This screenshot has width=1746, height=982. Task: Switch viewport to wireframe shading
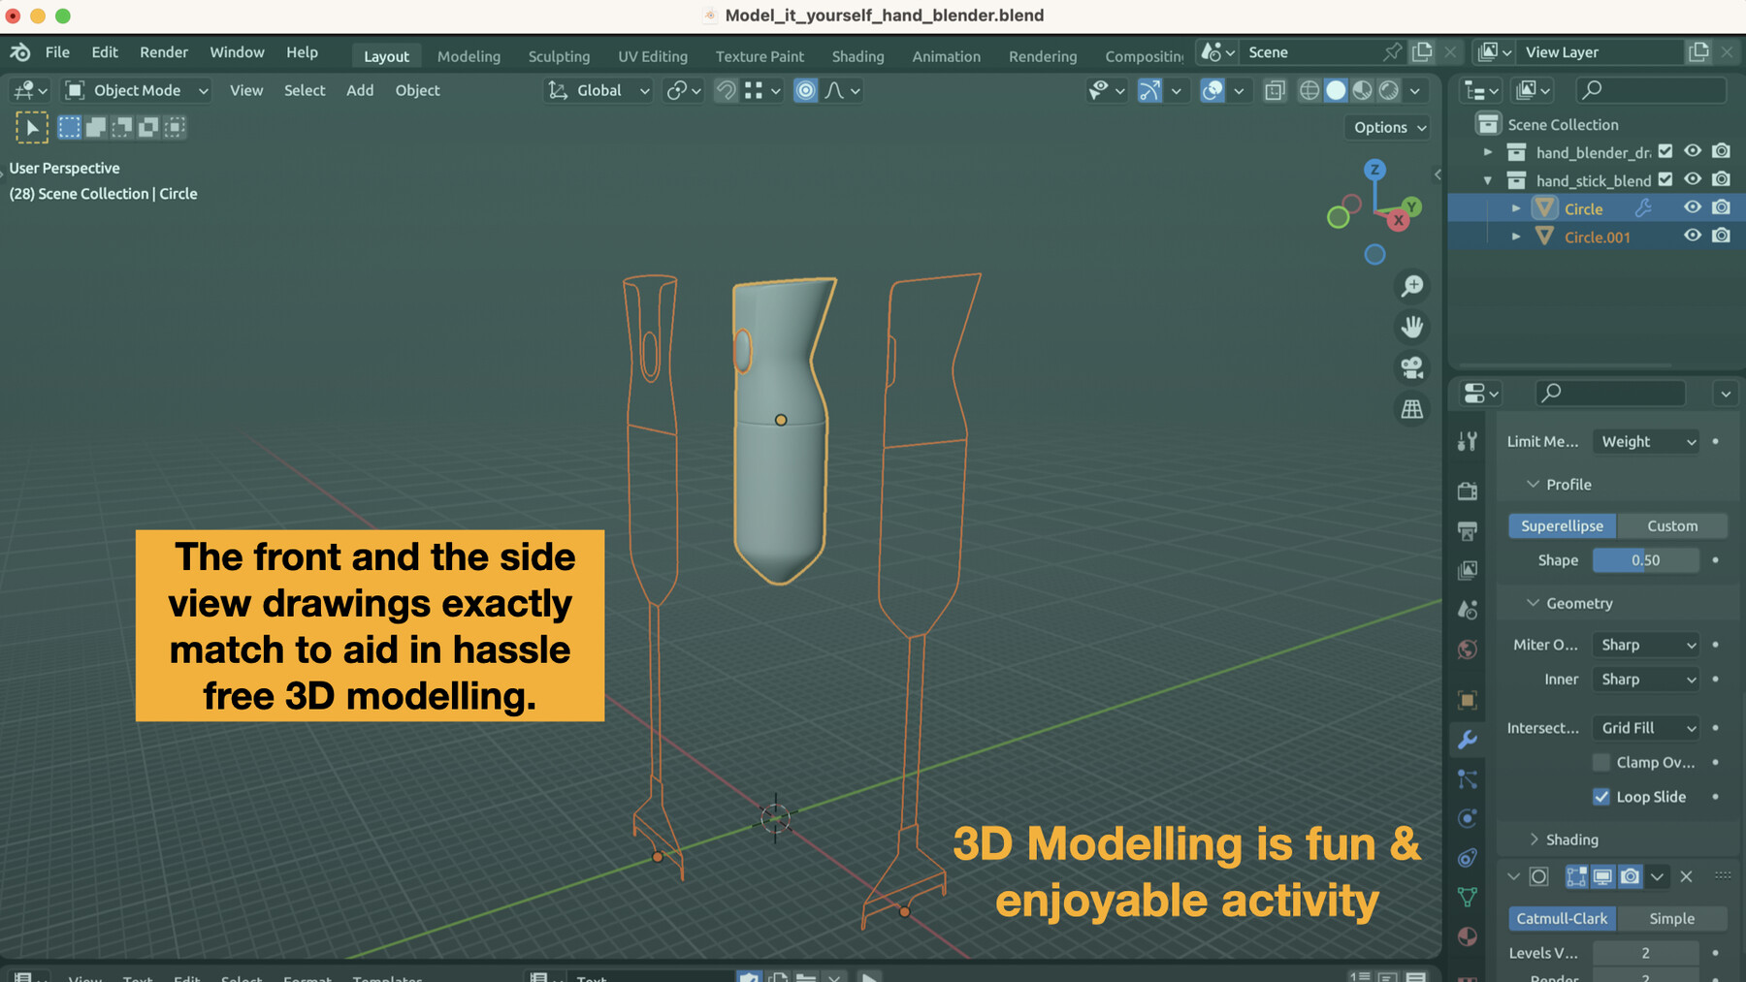(x=1309, y=90)
